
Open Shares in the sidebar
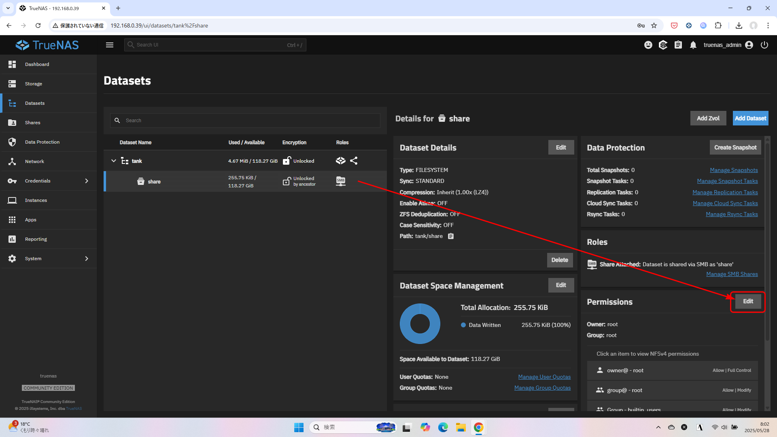[x=49, y=123]
